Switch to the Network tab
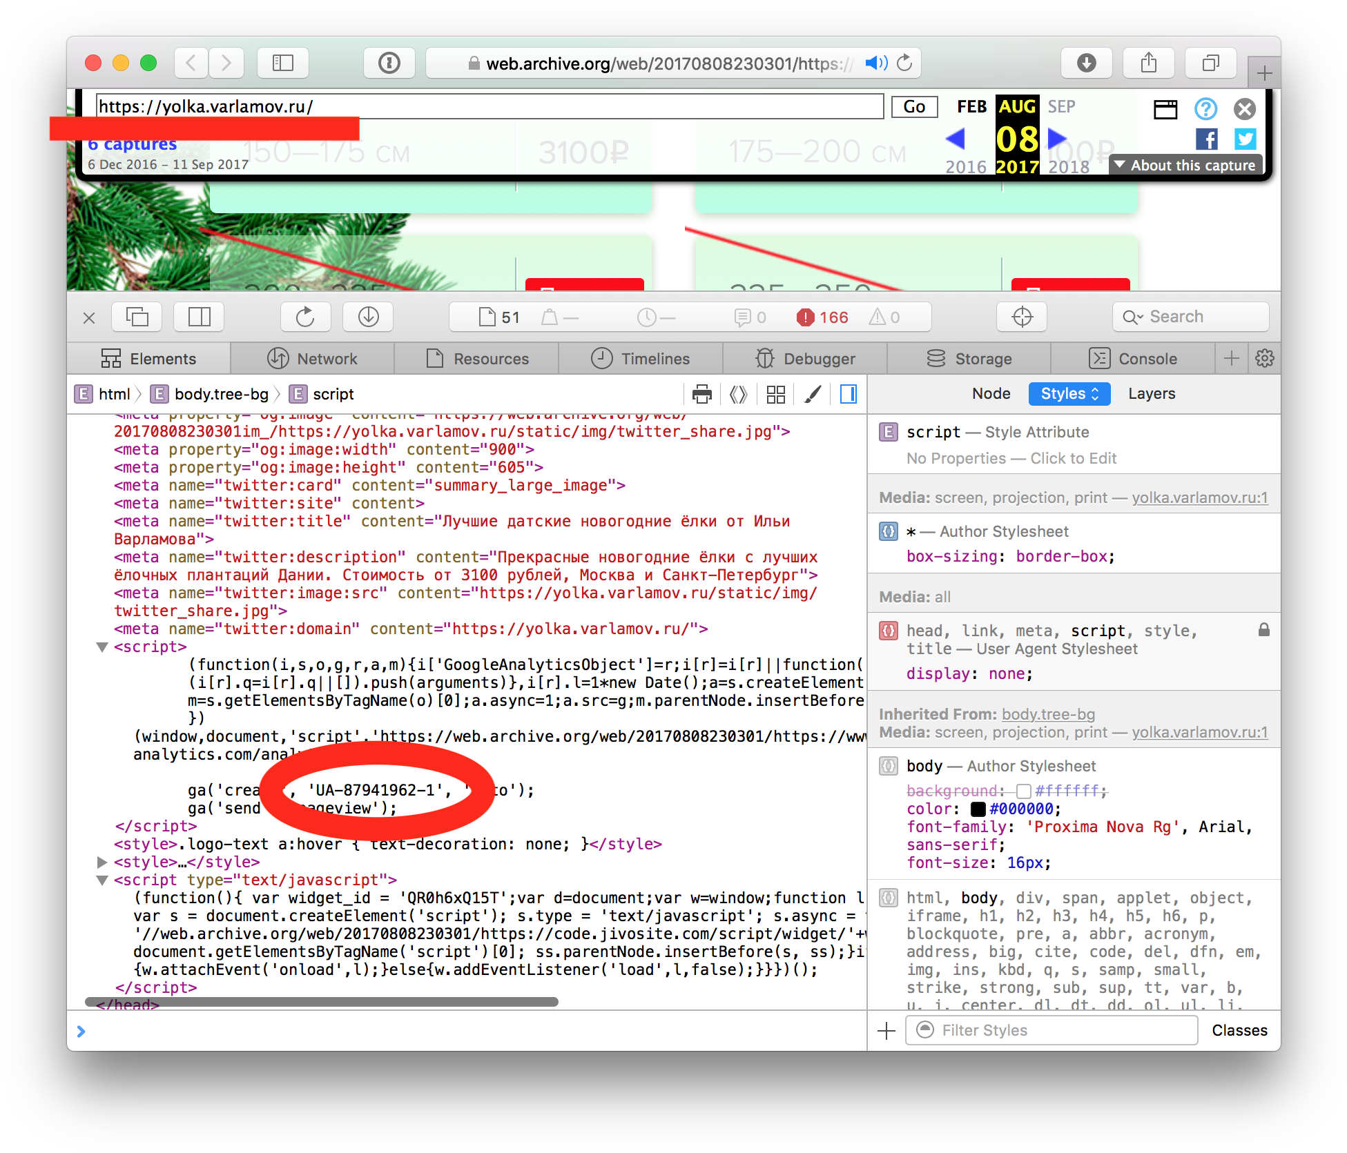The height and width of the screenshot is (1153, 1347). click(x=312, y=359)
